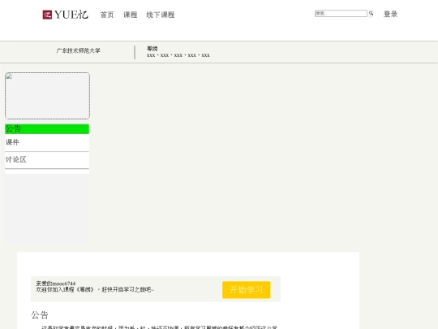
Task: Open the 首页 navigation item
Action: pyautogui.click(x=107, y=15)
